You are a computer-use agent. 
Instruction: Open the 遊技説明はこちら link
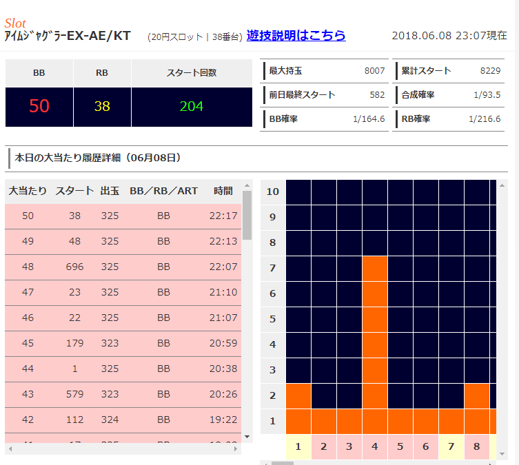click(296, 35)
